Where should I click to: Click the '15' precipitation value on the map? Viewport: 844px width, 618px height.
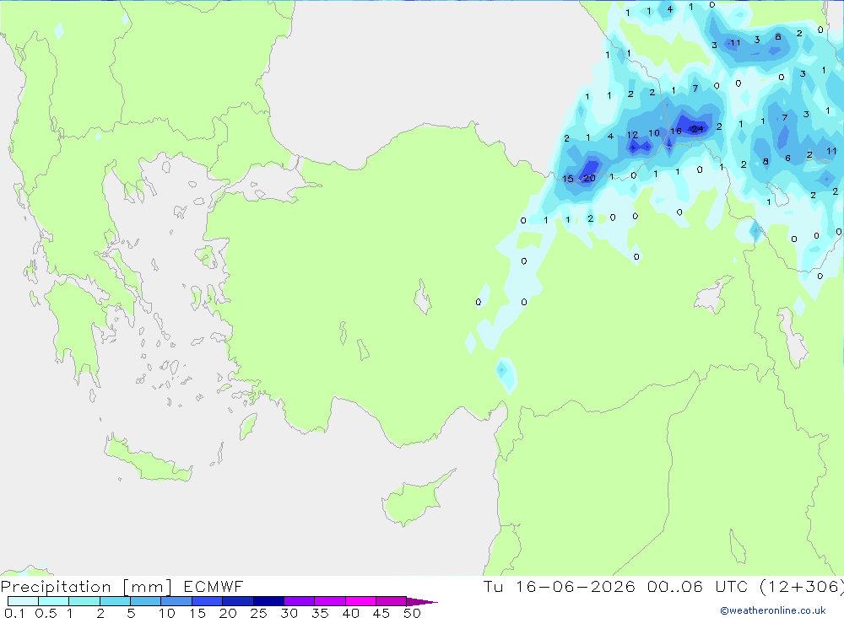(x=568, y=179)
